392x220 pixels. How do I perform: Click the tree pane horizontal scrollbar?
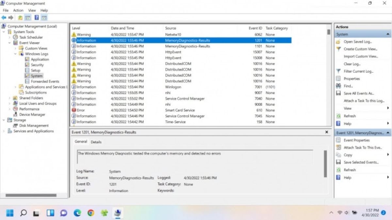(x=31, y=195)
